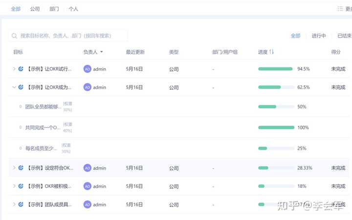This screenshot has width=352, height=220.
Task: Expand the 【示例】让OKR试行 objective row
Action: [14, 69]
